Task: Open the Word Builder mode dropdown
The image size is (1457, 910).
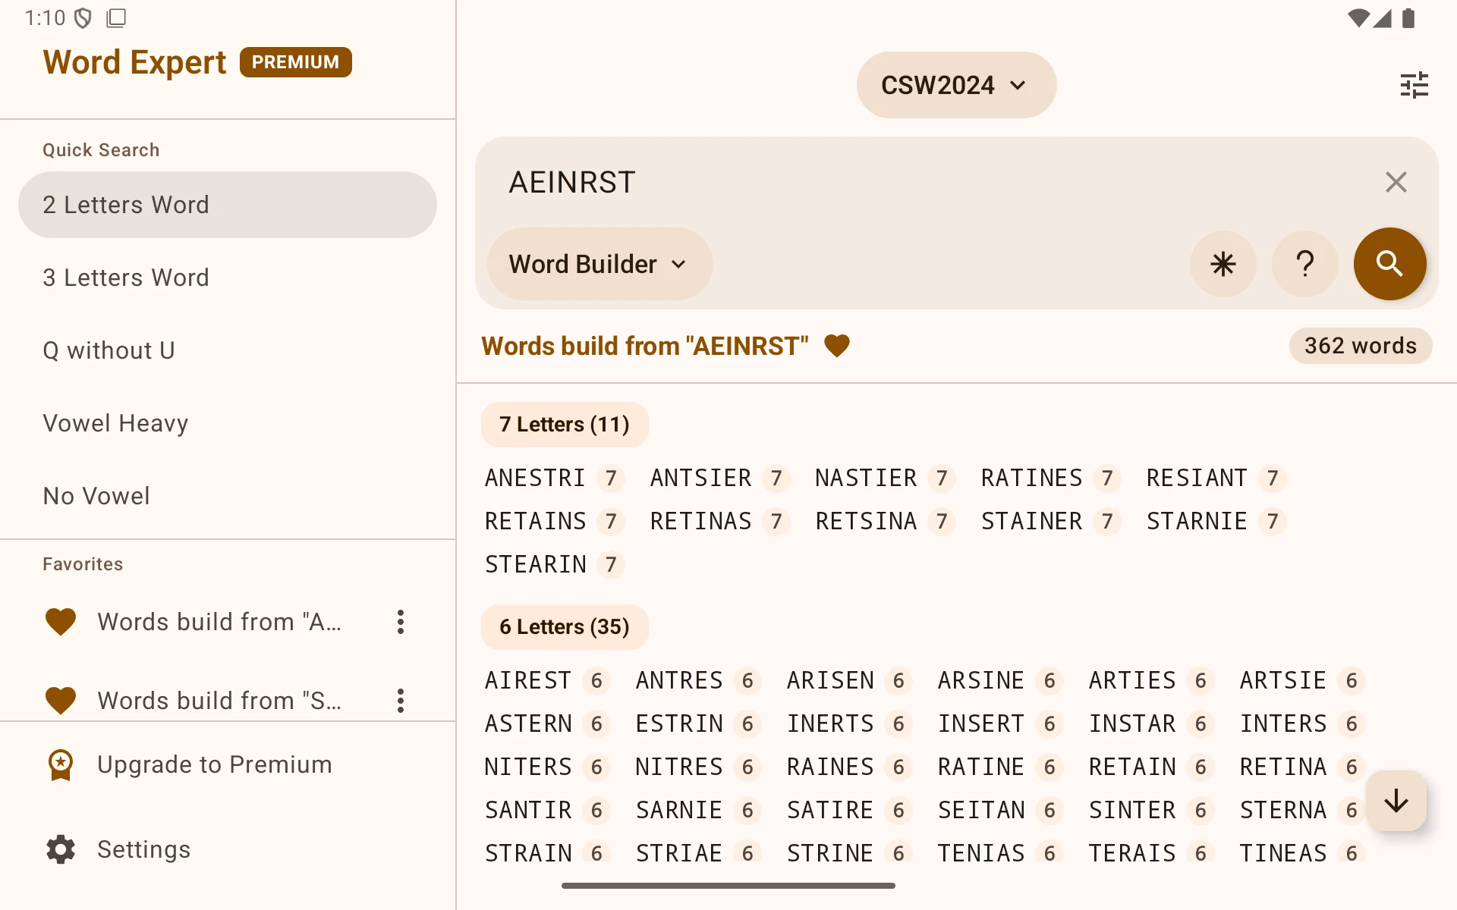Action: (599, 264)
